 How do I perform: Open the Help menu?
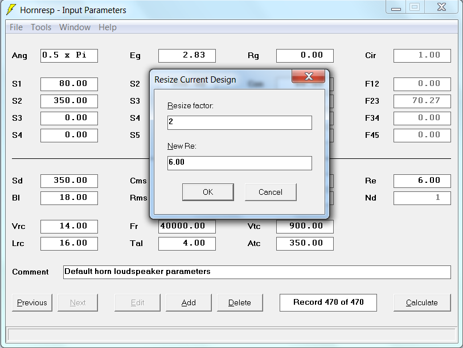(x=108, y=27)
